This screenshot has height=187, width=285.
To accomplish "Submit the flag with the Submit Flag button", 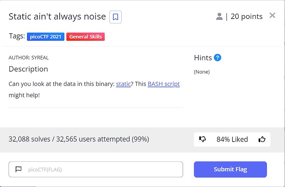I will tap(230, 169).
